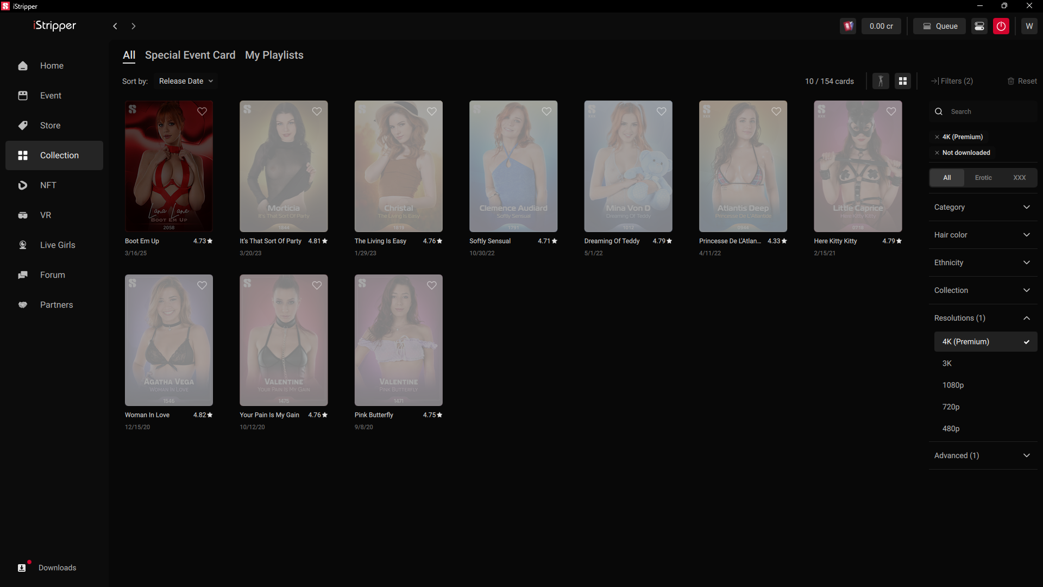This screenshot has height=587, width=1043.
Task: Switch to the My Playlists tab
Action: pos(274,55)
